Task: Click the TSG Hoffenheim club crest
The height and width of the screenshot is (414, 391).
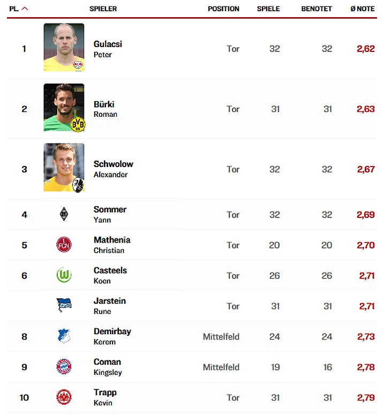Action: click(x=64, y=336)
